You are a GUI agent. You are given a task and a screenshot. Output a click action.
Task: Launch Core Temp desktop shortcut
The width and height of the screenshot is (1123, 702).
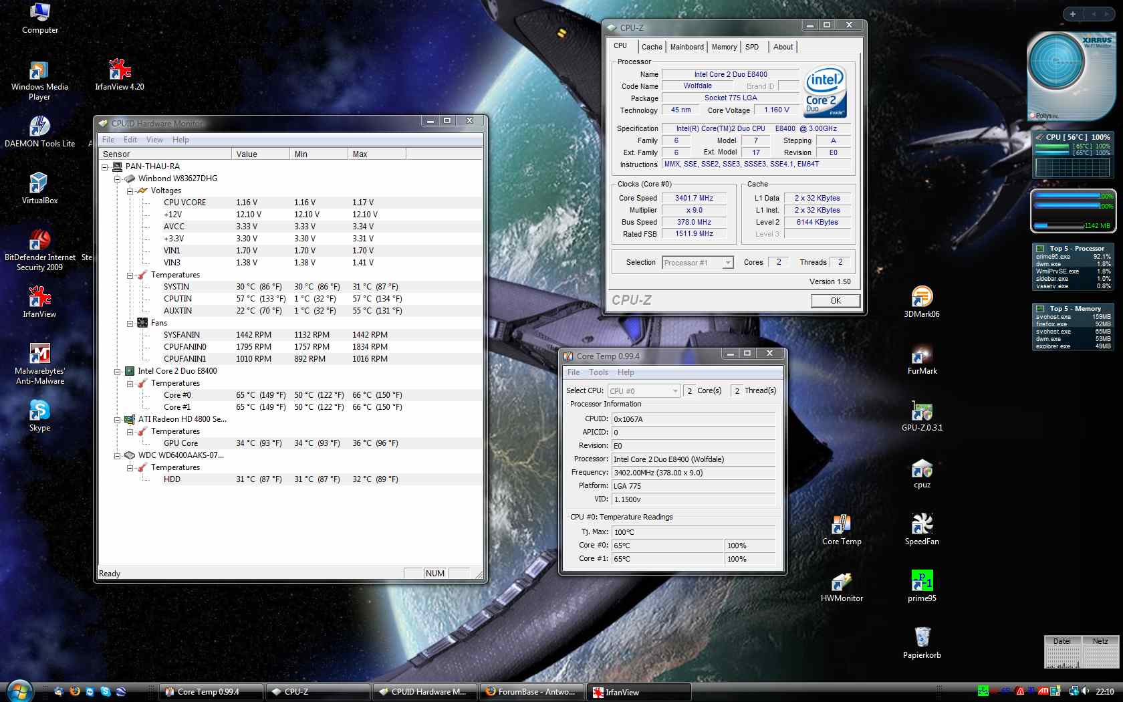842,530
